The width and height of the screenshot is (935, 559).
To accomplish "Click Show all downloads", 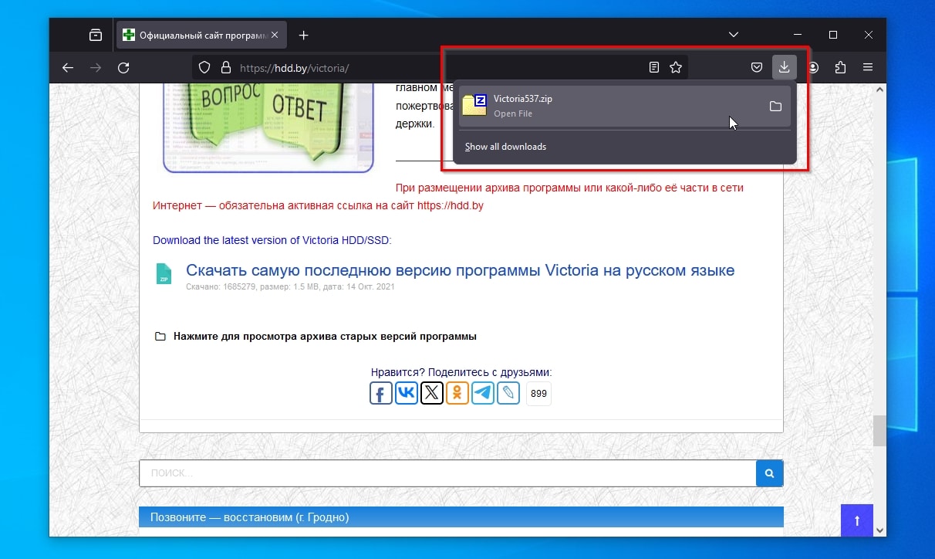I will [x=505, y=147].
